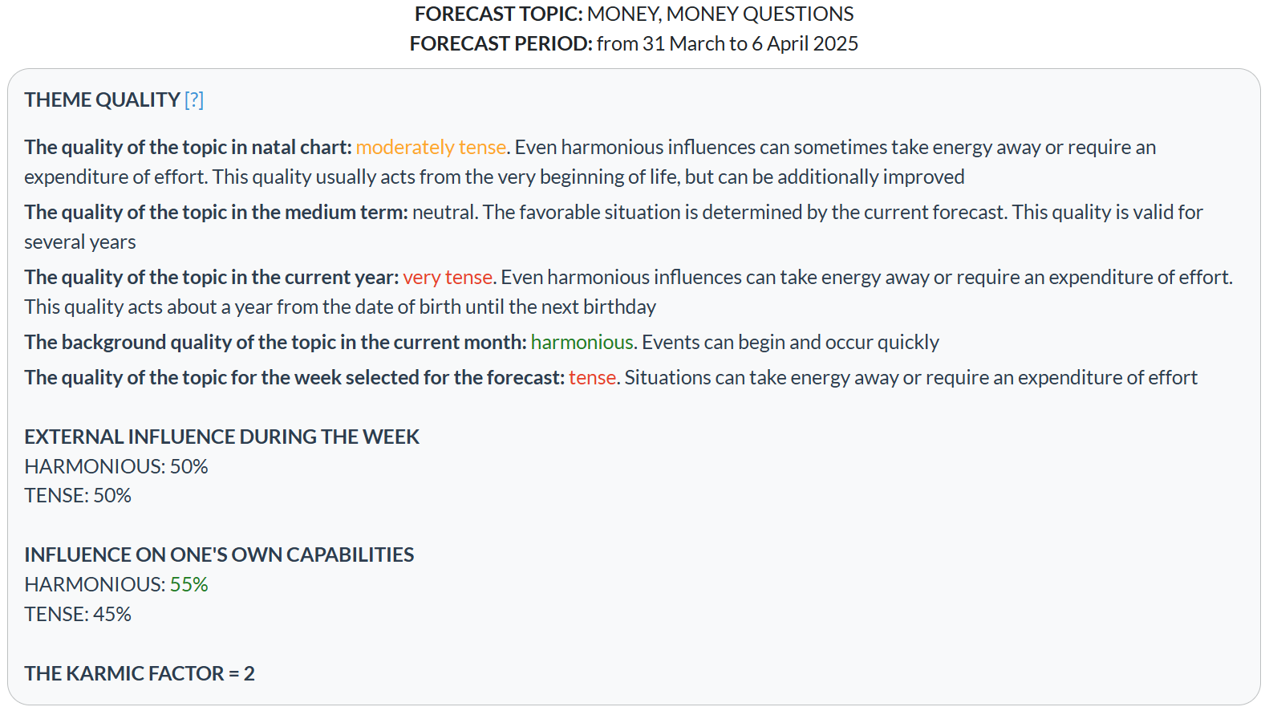Click the INFLUENCE ON ONE'S OWN CAPABILITIES heading

pyautogui.click(x=219, y=555)
